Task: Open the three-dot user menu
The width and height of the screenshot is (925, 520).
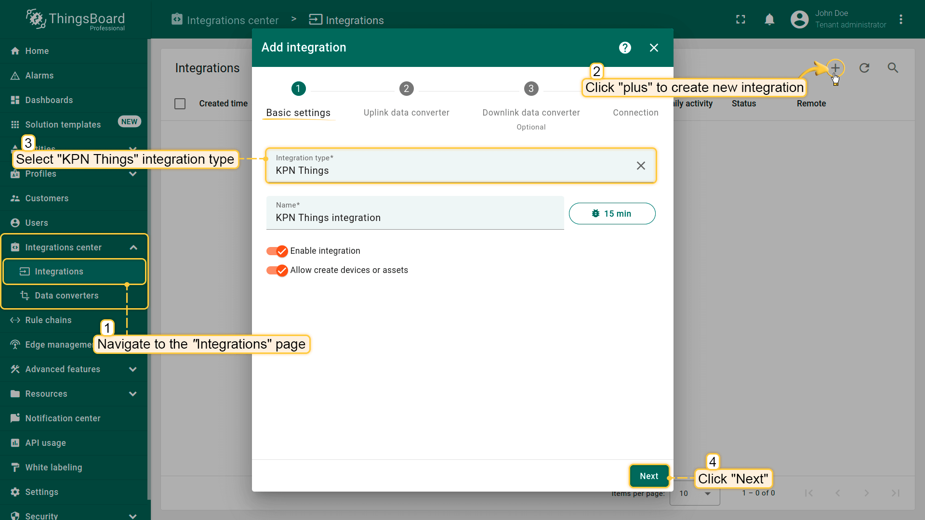Action: [901, 20]
